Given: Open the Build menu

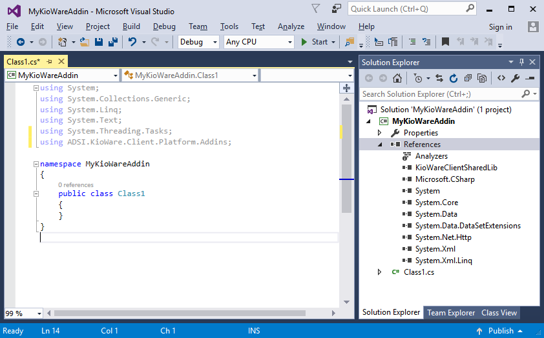Looking at the screenshot, I should (x=131, y=26).
